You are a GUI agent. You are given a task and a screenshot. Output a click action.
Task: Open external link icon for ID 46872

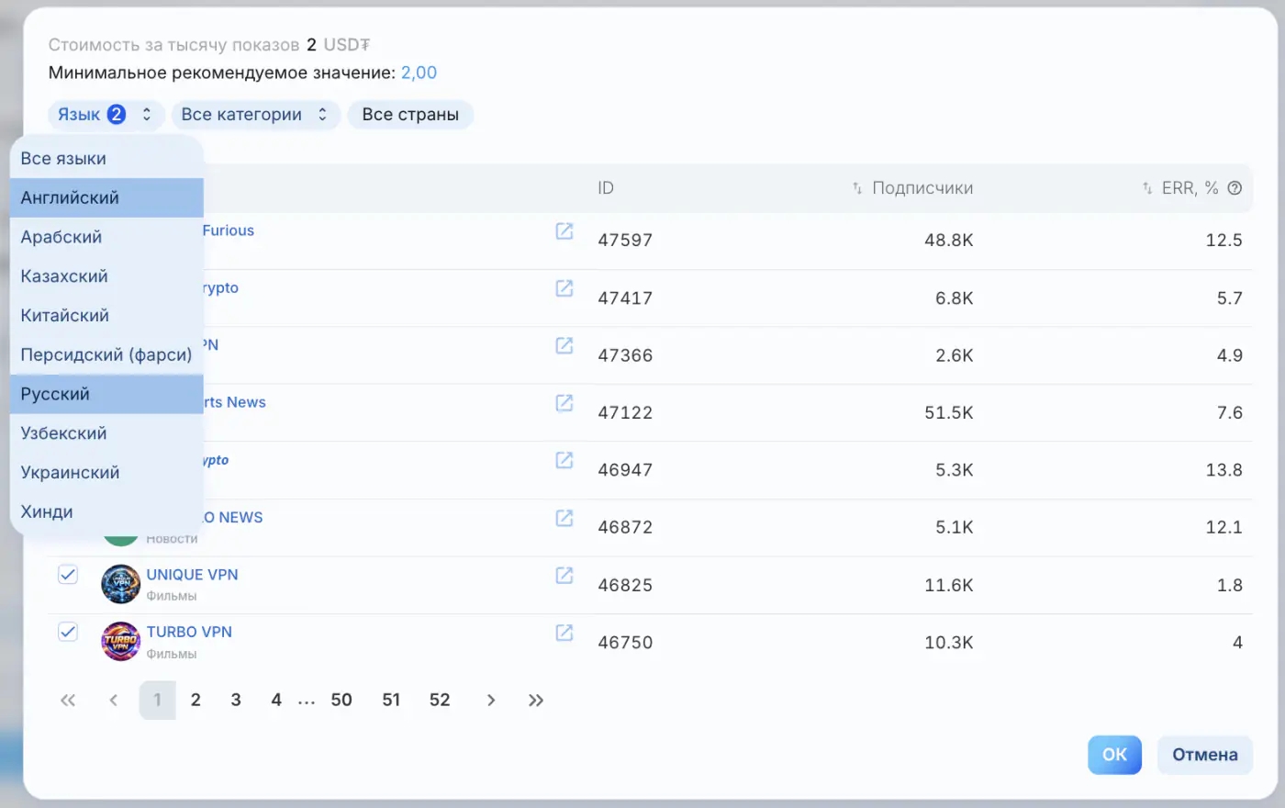tap(564, 518)
